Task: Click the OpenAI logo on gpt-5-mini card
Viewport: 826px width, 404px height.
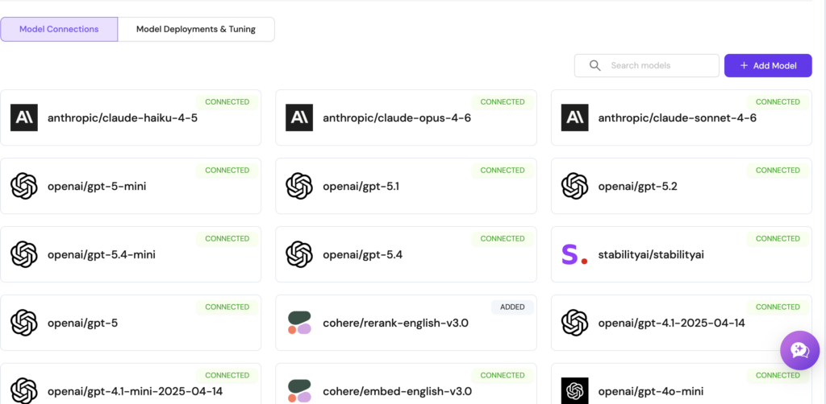Action: pos(24,186)
